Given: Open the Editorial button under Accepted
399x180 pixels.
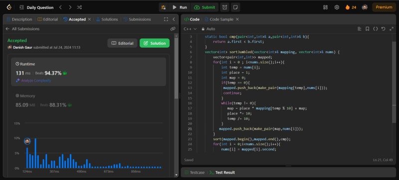Looking at the screenshot, I should (122, 43).
